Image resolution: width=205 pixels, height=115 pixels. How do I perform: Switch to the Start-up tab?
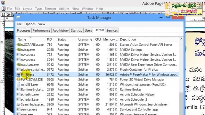pyautogui.click(x=77, y=30)
